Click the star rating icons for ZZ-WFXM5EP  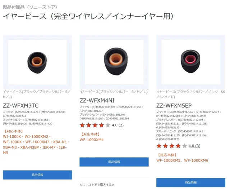click(x=172, y=146)
